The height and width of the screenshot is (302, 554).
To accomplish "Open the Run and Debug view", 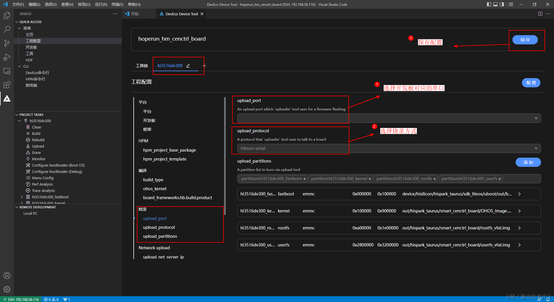I will (7, 57).
